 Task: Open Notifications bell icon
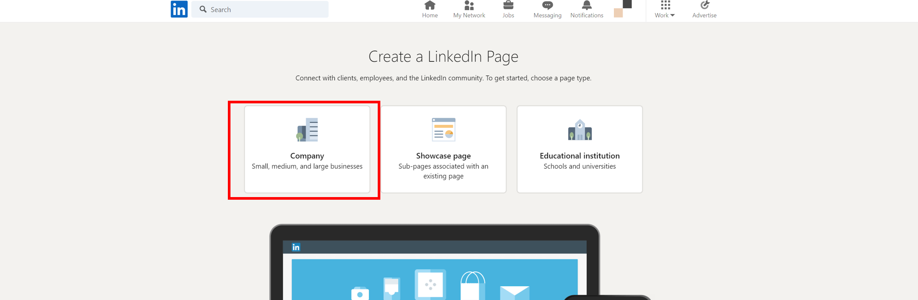(587, 5)
